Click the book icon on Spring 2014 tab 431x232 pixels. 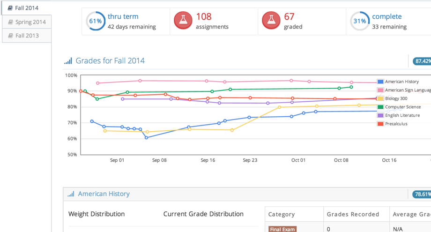(10, 22)
